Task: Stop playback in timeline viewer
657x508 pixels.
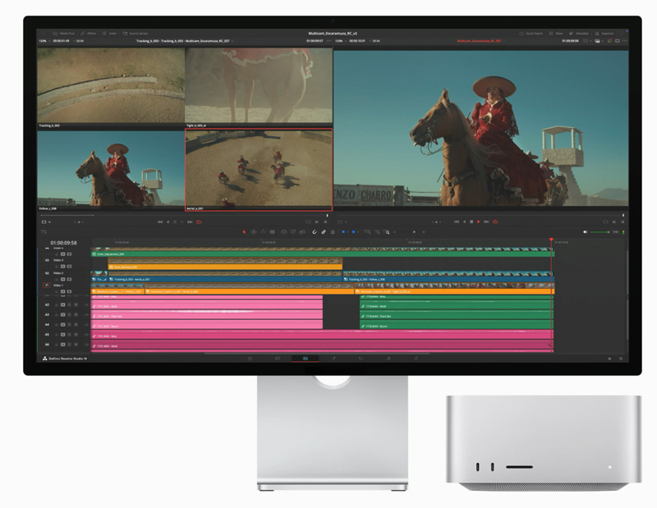Action: point(471,222)
